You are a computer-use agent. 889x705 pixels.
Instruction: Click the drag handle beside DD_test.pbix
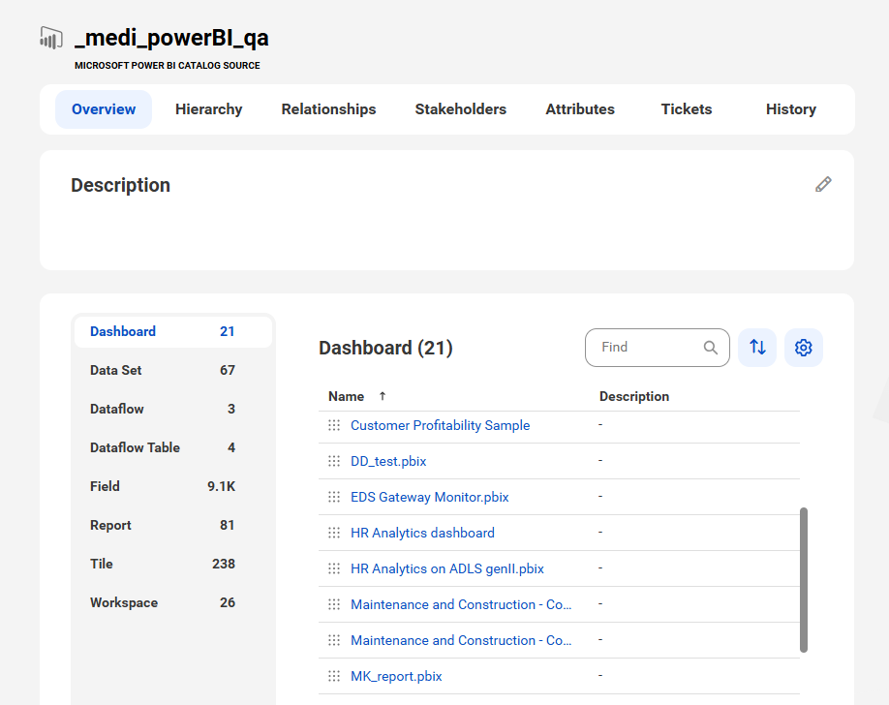coord(334,461)
